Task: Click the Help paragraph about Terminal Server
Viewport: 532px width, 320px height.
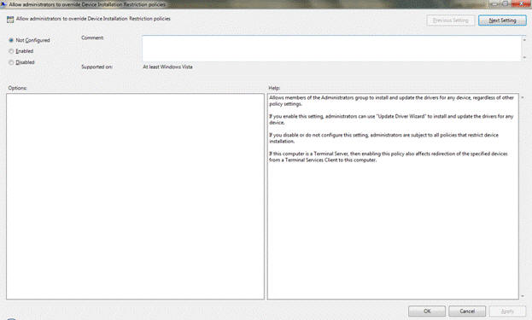Action: (x=389, y=157)
